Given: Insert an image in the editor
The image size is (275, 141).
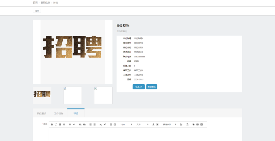Looking at the screenshot, I should [x=197, y=125].
